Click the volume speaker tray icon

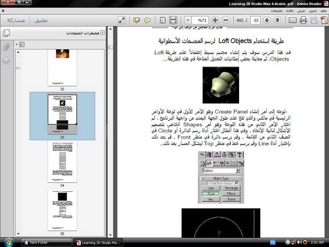click(299, 242)
